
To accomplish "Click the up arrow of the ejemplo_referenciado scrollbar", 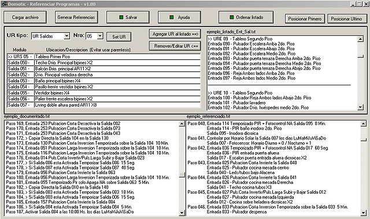I will [364, 124].
